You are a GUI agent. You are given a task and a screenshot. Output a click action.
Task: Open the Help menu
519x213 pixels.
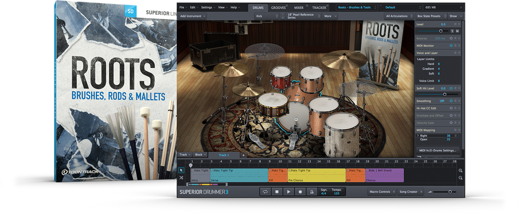click(x=235, y=7)
